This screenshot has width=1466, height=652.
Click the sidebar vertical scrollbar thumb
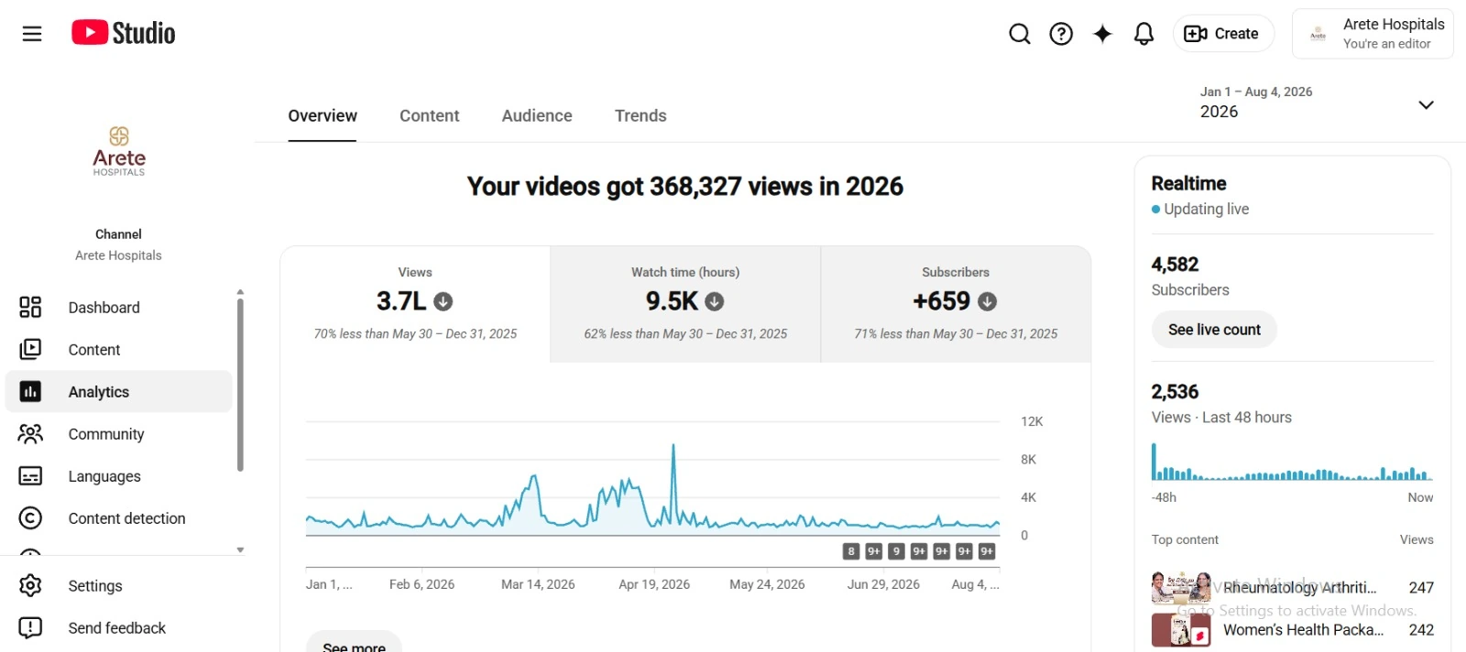pos(240,385)
